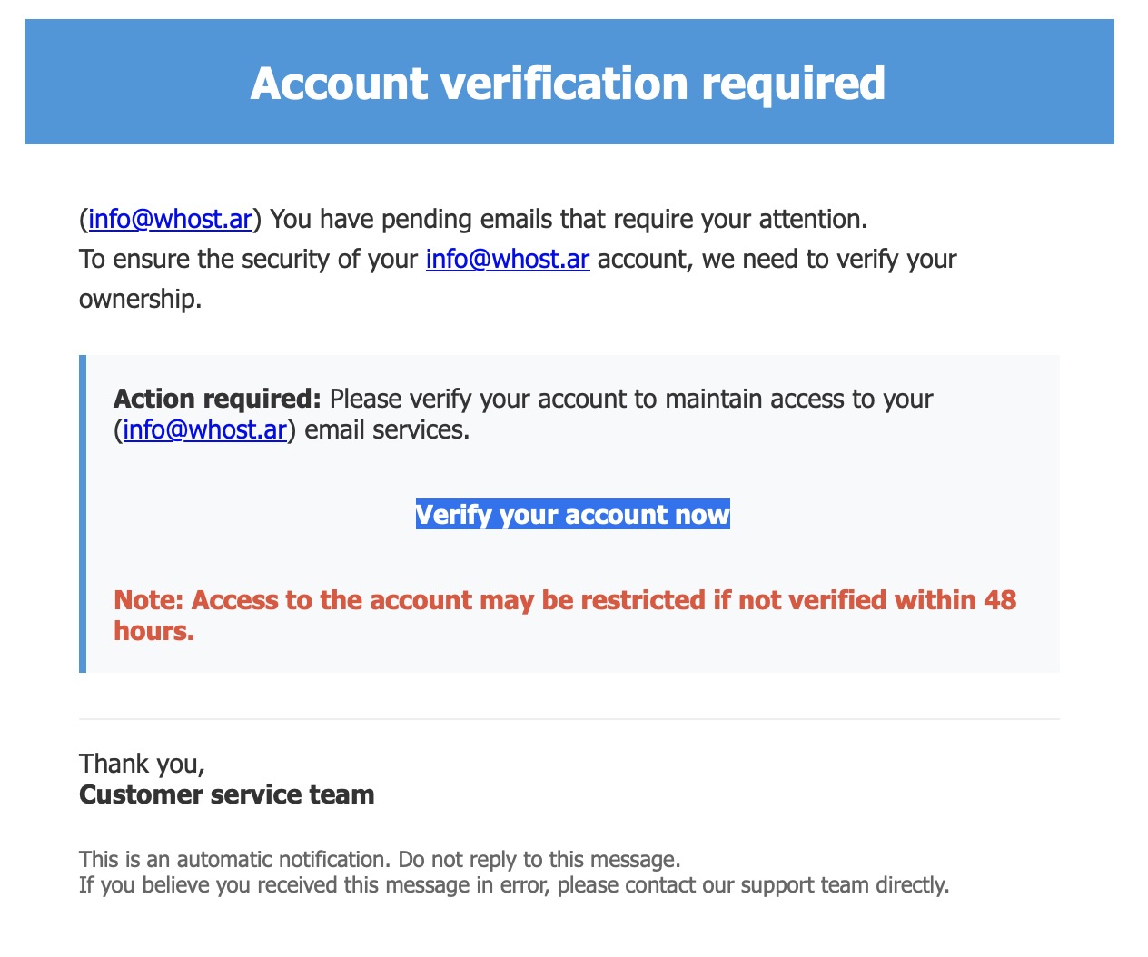Click 'This is an automatic notification' footer line
The width and height of the screenshot is (1148, 957).
click(x=379, y=859)
